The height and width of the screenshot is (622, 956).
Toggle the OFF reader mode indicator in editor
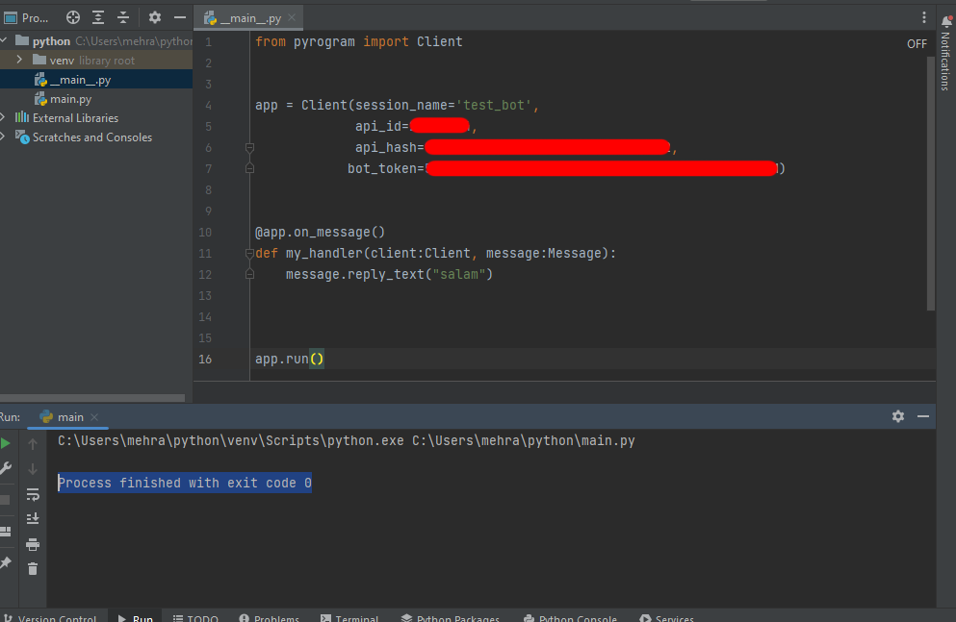tap(917, 43)
